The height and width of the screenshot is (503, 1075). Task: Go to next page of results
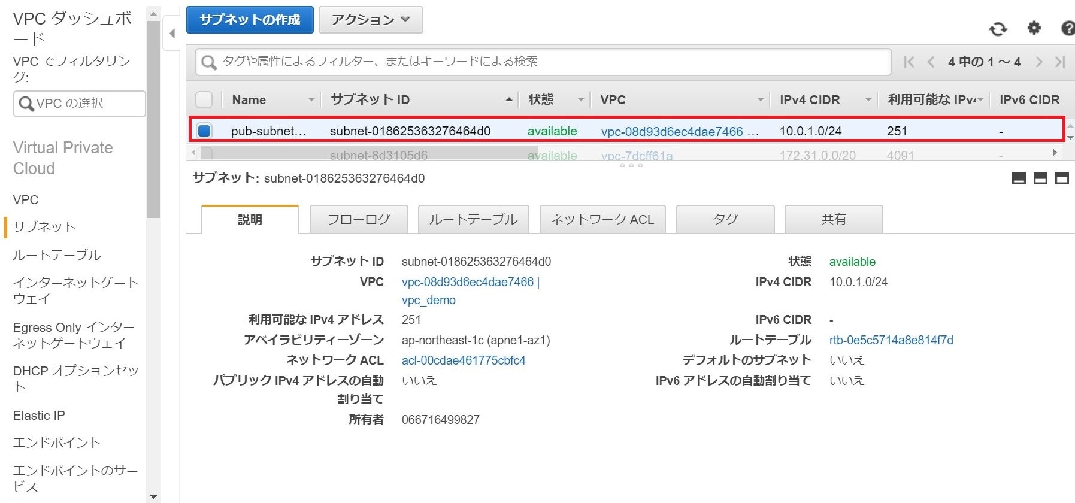(1039, 62)
